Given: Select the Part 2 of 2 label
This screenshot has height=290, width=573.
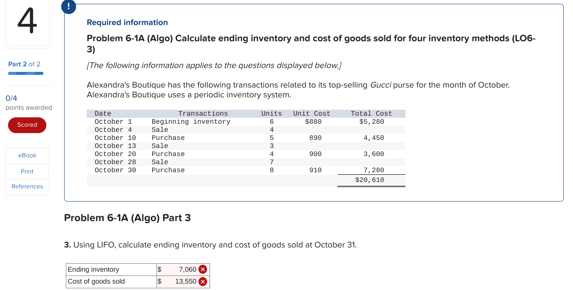Looking at the screenshot, I should point(23,64).
